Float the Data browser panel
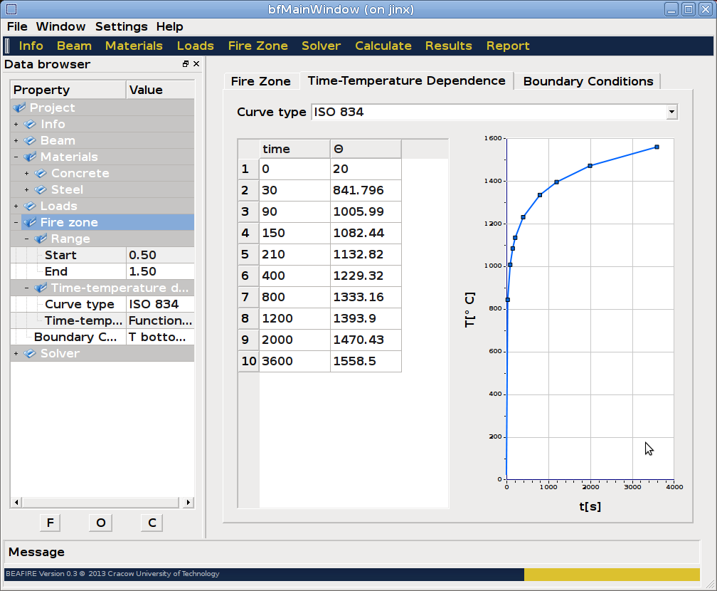The image size is (717, 591). click(186, 64)
